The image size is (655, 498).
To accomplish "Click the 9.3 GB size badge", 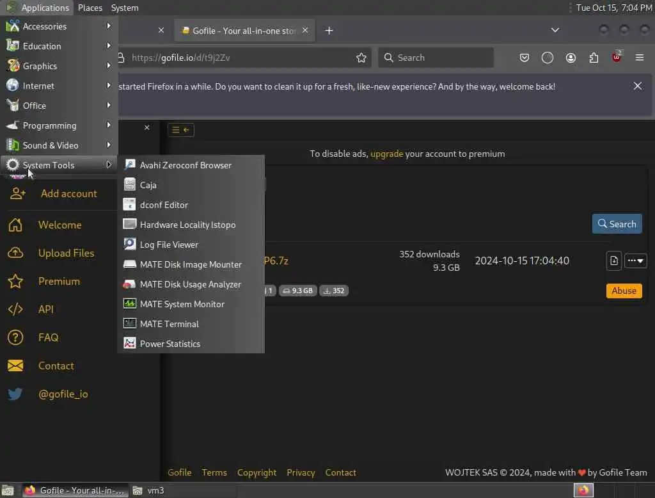I will (x=297, y=291).
